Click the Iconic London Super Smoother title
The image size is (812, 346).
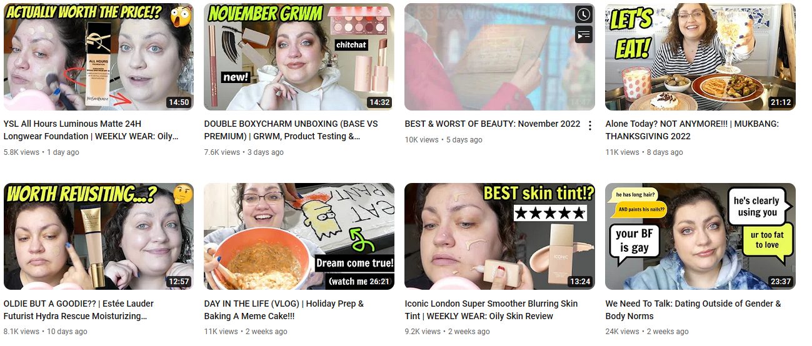click(x=491, y=310)
